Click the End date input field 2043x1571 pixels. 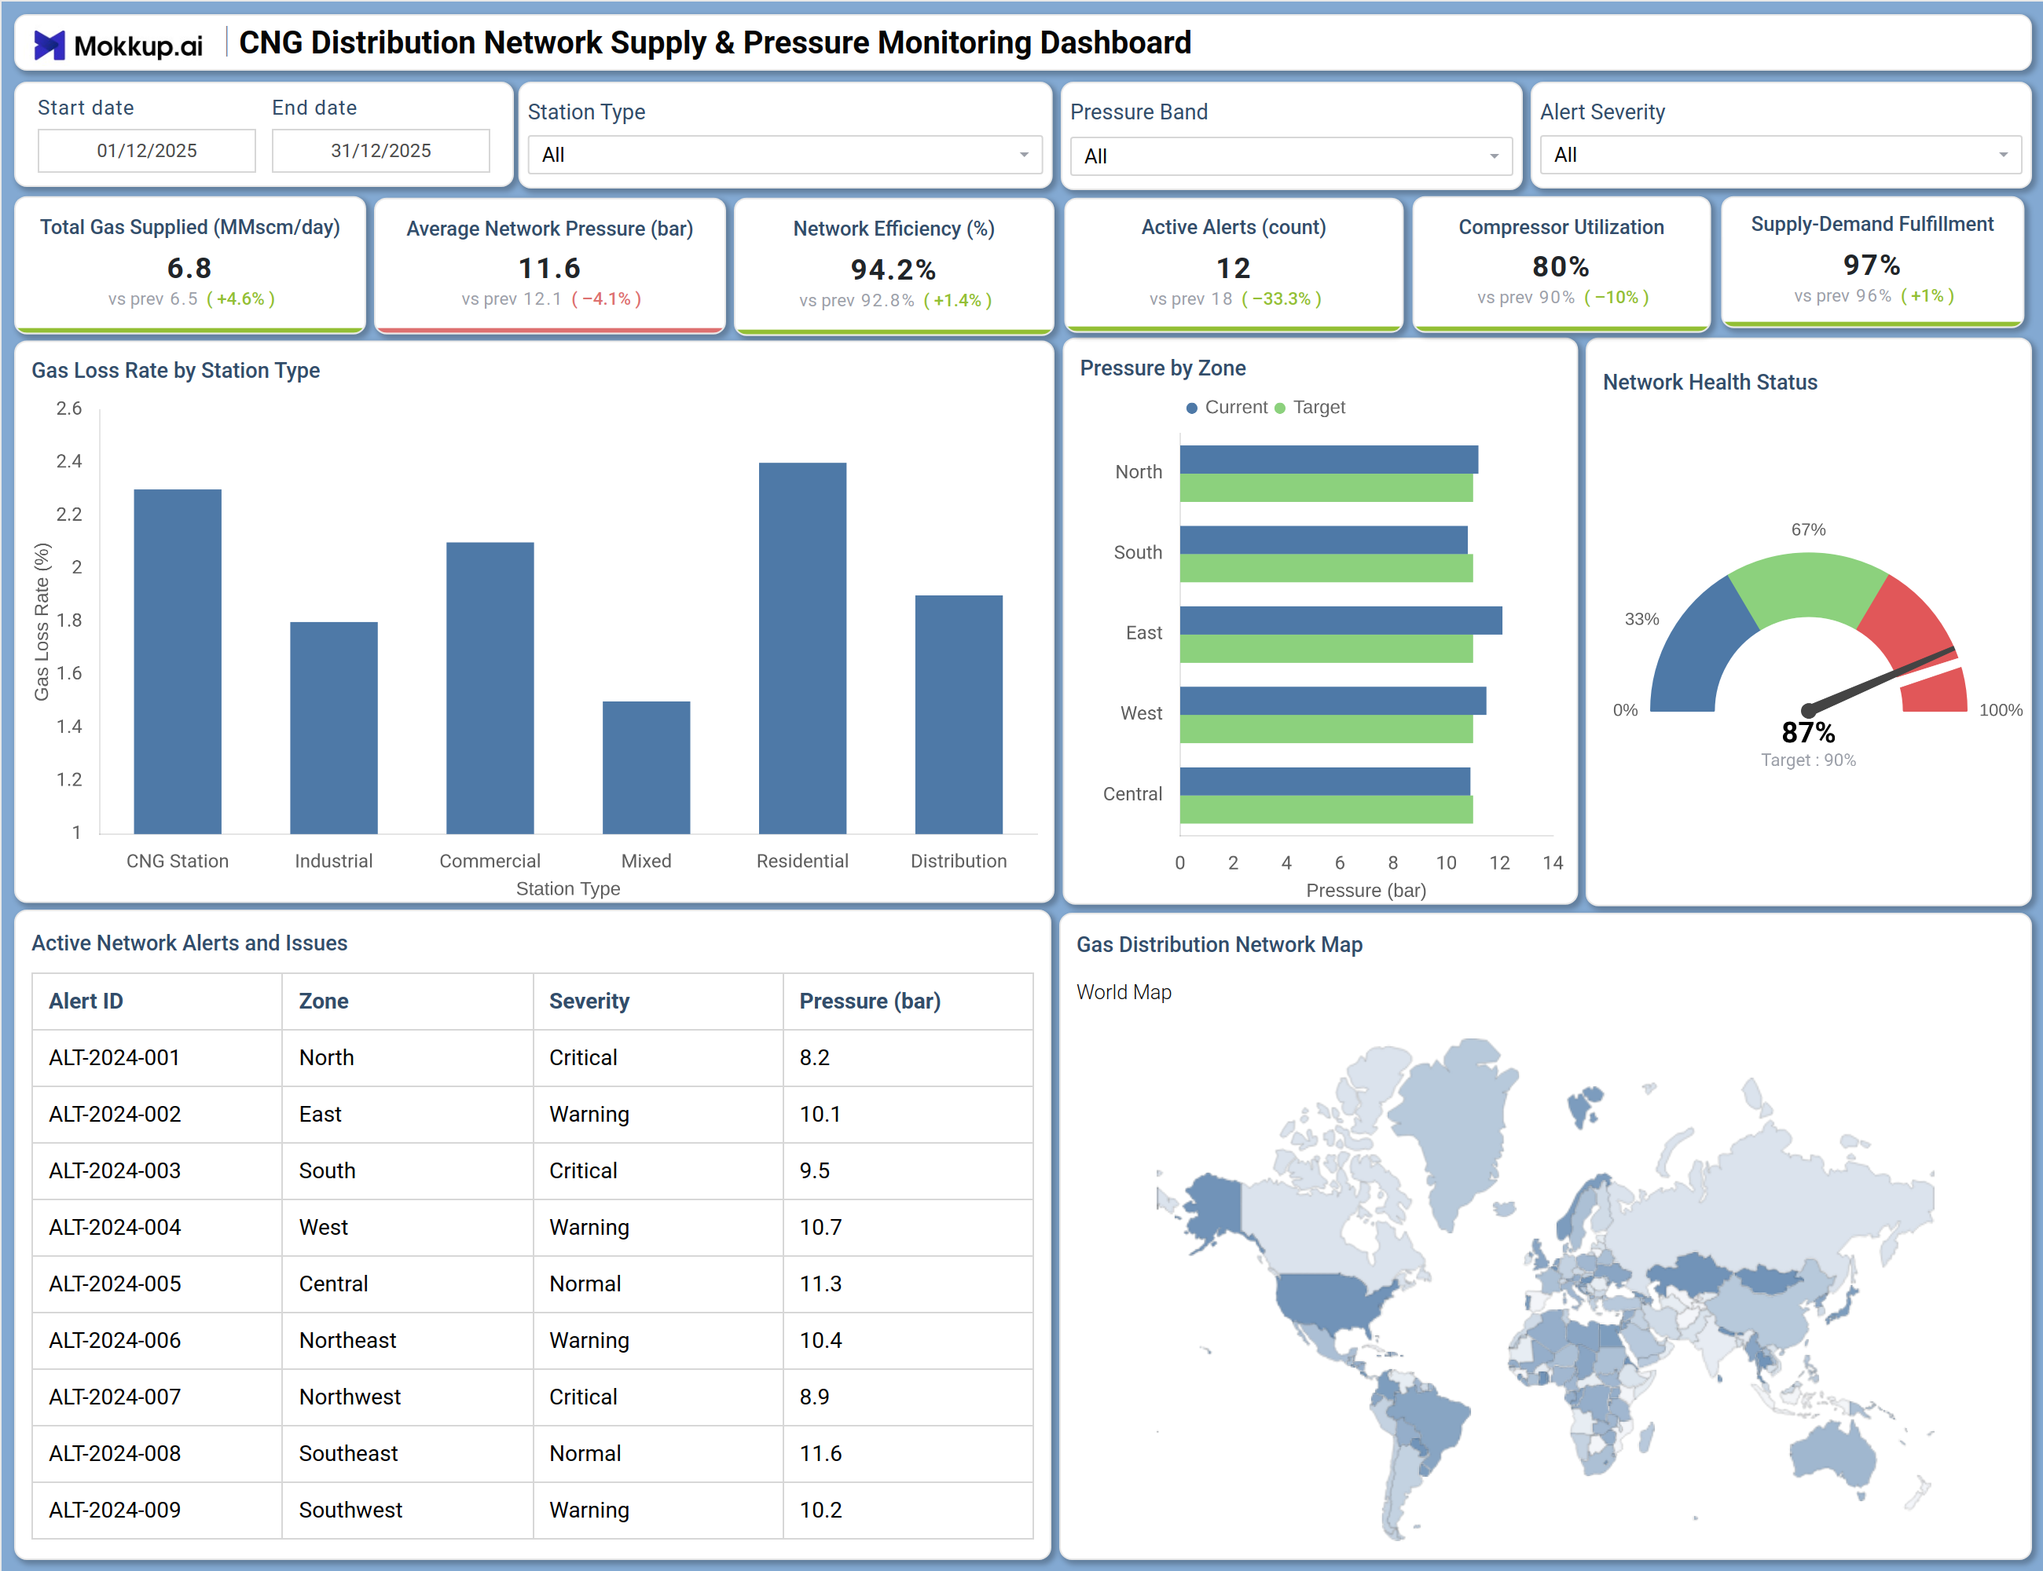tap(381, 151)
